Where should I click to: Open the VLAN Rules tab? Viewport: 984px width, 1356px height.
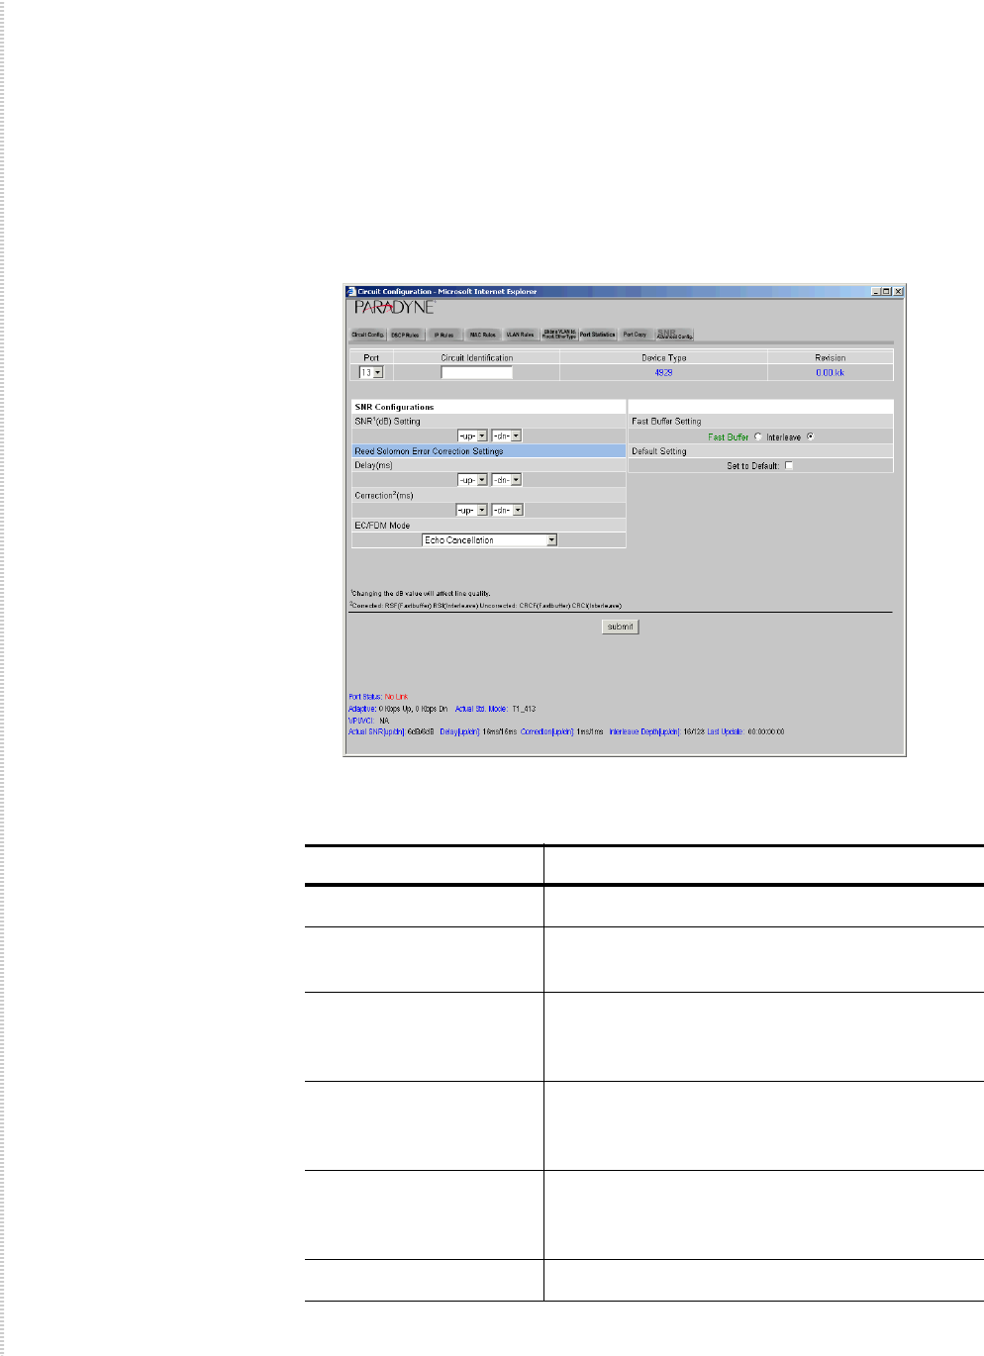[521, 335]
